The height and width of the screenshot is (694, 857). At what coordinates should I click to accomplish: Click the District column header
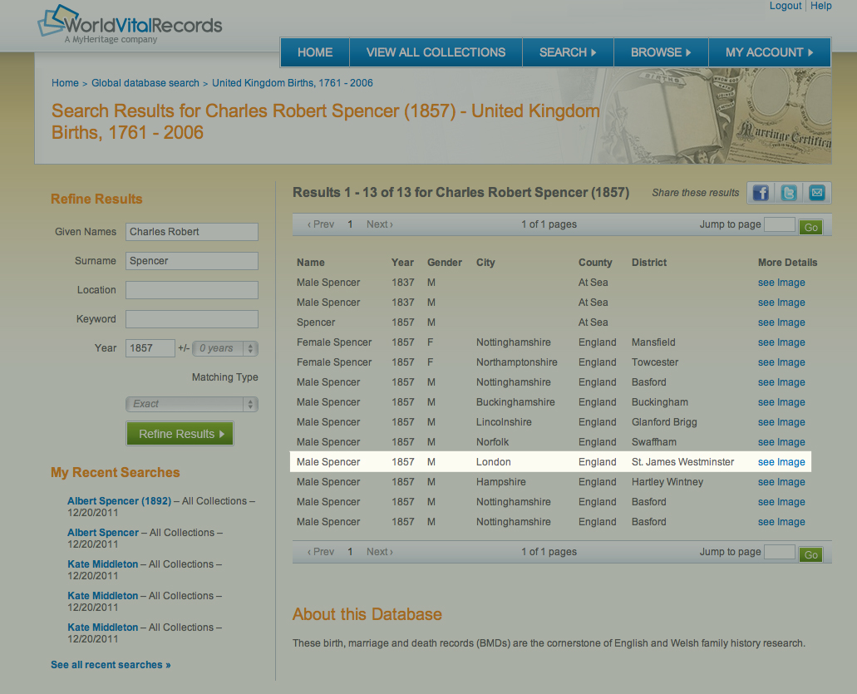click(x=649, y=263)
